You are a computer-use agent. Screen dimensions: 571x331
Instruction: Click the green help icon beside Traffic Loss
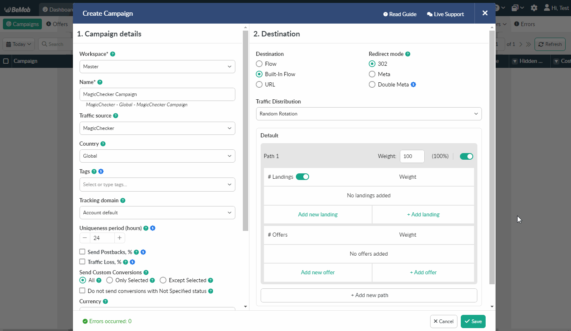click(126, 262)
